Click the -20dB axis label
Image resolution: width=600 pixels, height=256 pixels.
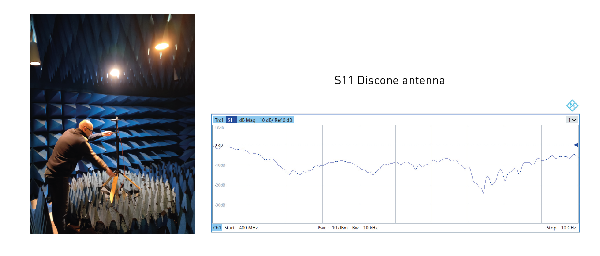[220, 185]
